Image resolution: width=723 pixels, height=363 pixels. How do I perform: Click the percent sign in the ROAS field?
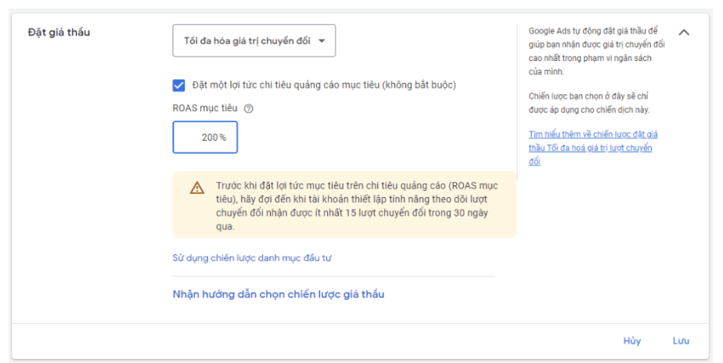(x=223, y=138)
